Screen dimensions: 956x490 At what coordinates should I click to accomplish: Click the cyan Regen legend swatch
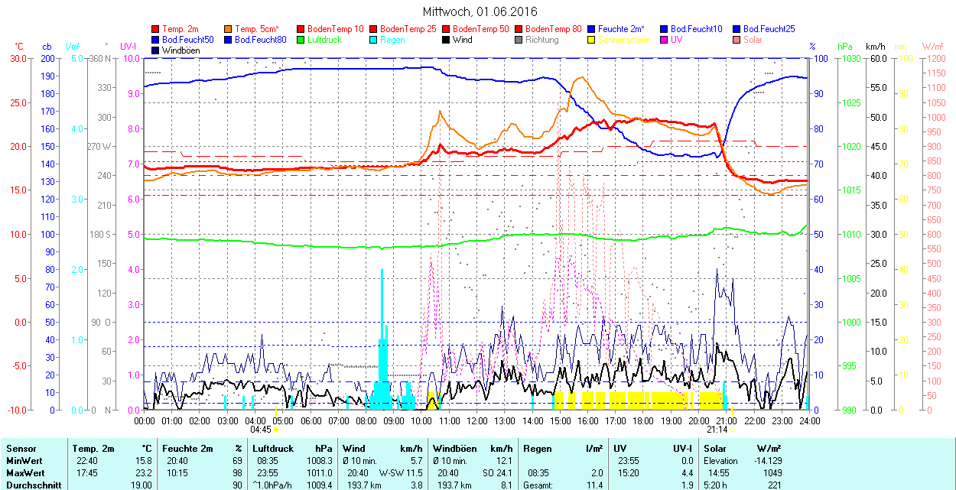click(x=373, y=40)
